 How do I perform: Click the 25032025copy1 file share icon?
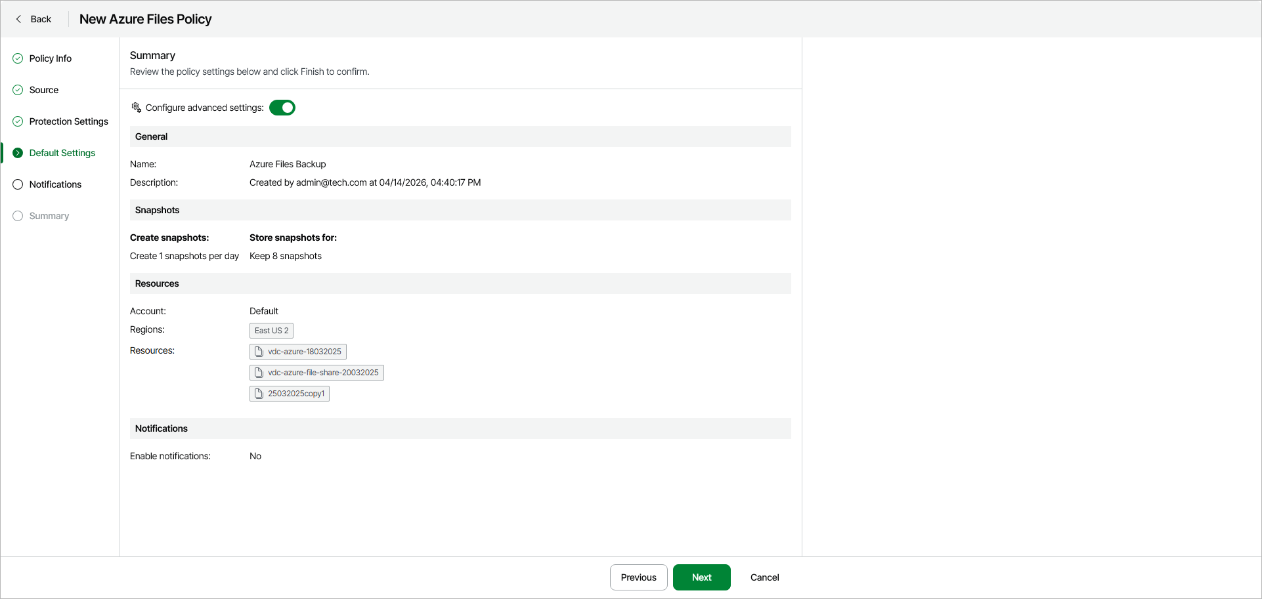(x=259, y=394)
